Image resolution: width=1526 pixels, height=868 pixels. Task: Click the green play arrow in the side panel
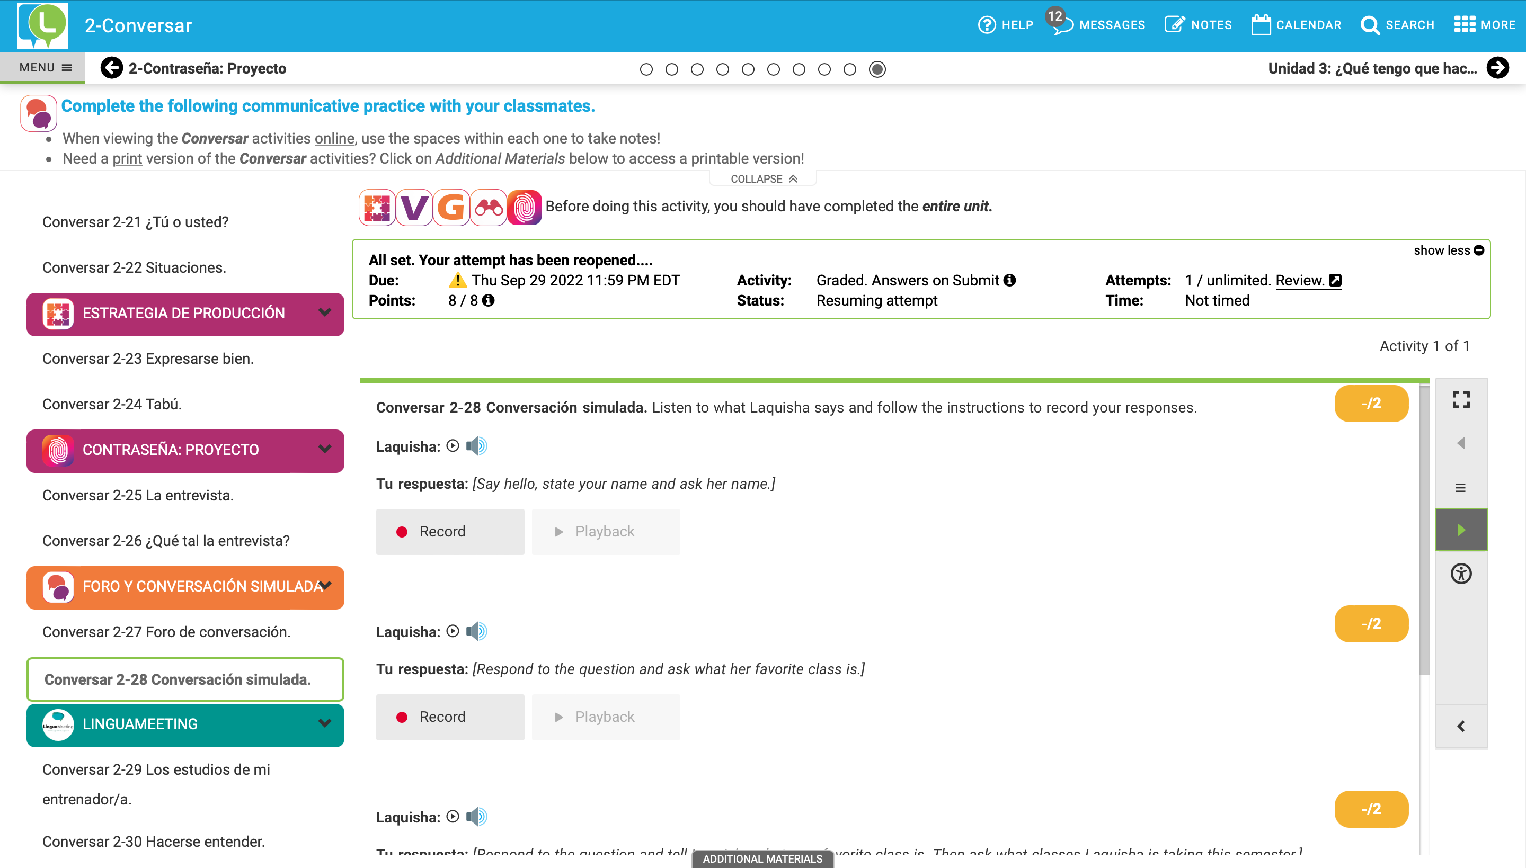(x=1460, y=530)
